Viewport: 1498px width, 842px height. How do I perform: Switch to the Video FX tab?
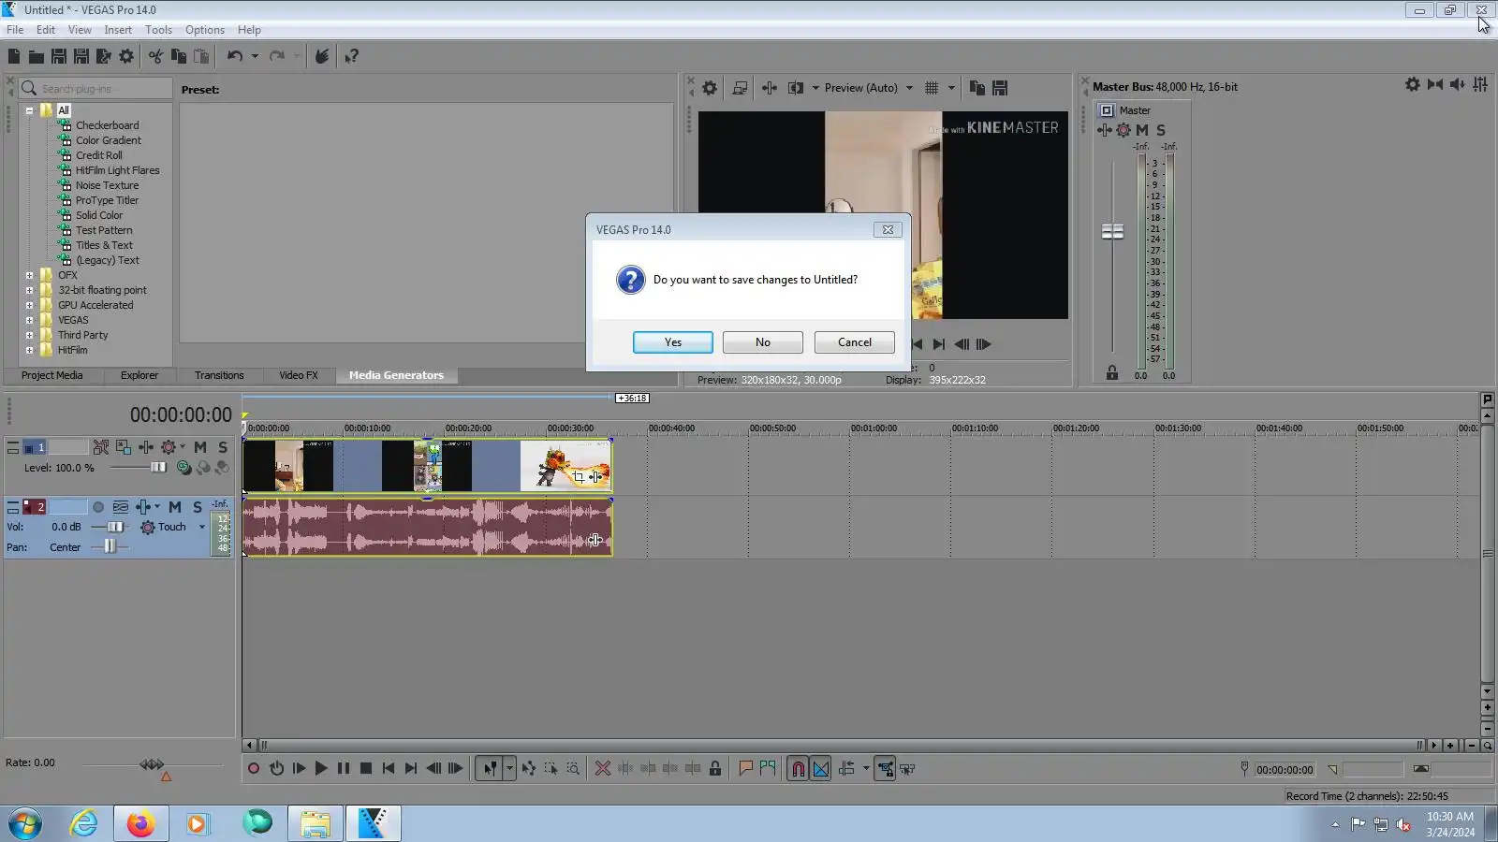[299, 375]
